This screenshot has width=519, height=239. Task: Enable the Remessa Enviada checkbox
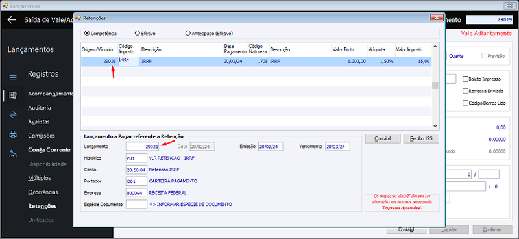pyautogui.click(x=465, y=91)
